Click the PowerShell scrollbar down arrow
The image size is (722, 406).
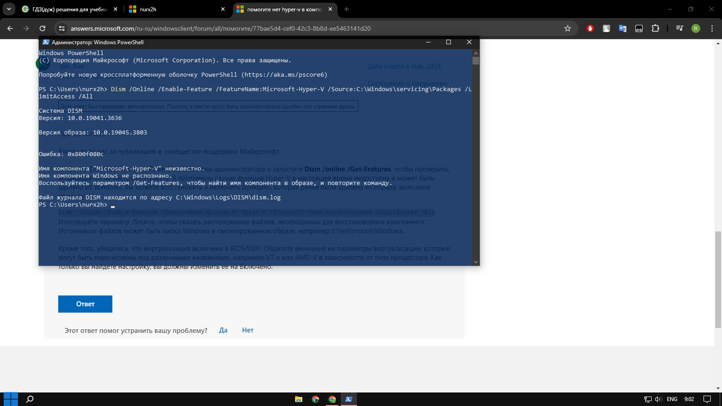(x=476, y=262)
